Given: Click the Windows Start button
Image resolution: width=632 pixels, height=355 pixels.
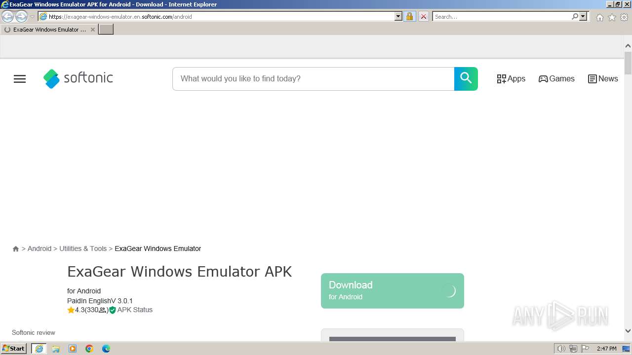Looking at the screenshot, I should 13,349.
